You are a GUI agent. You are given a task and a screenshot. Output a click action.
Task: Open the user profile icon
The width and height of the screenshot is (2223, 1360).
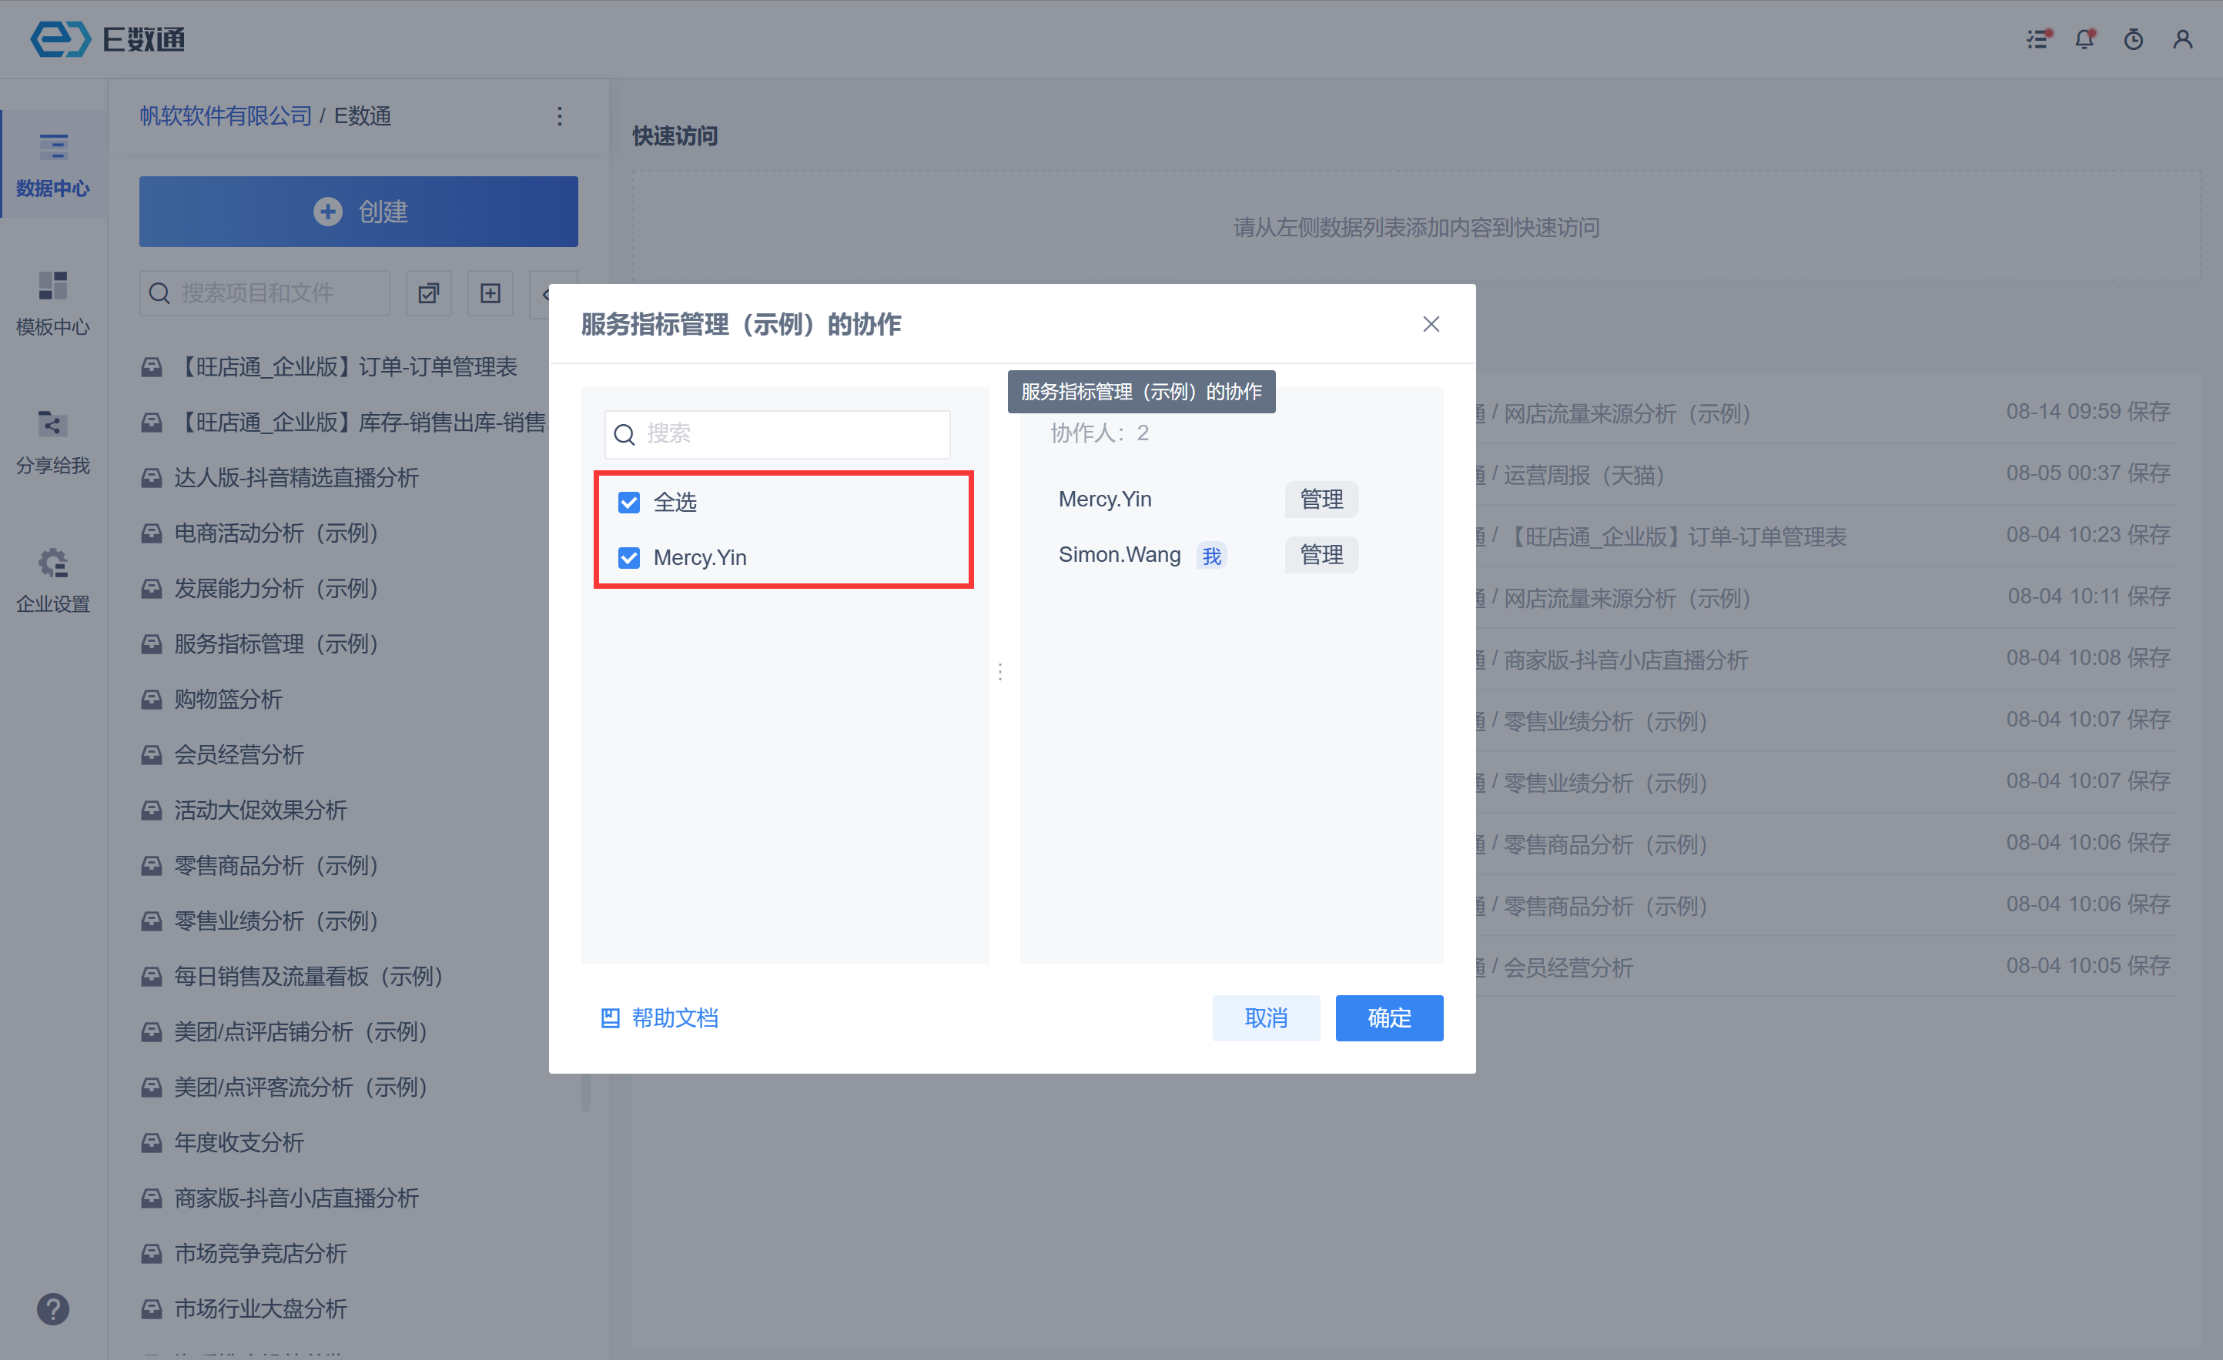pyautogui.click(x=2181, y=38)
